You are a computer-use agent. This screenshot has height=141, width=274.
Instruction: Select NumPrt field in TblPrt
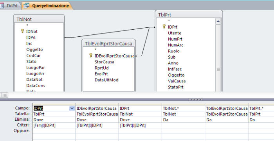[175, 39]
